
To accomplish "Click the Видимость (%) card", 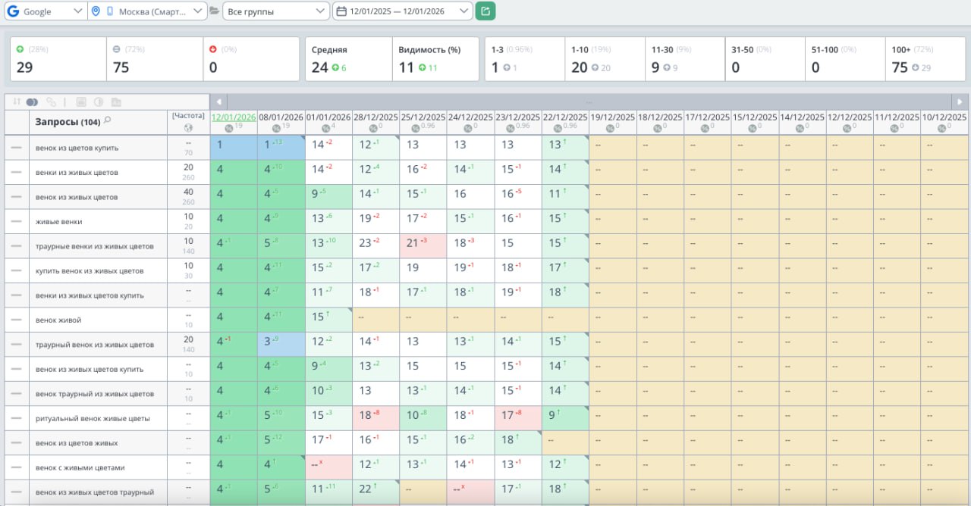I will [435, 59].
